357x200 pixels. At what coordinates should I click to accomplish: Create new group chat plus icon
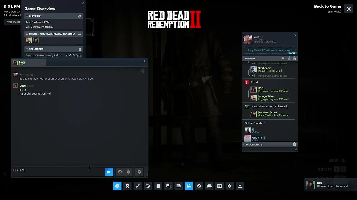coord(295,144)
